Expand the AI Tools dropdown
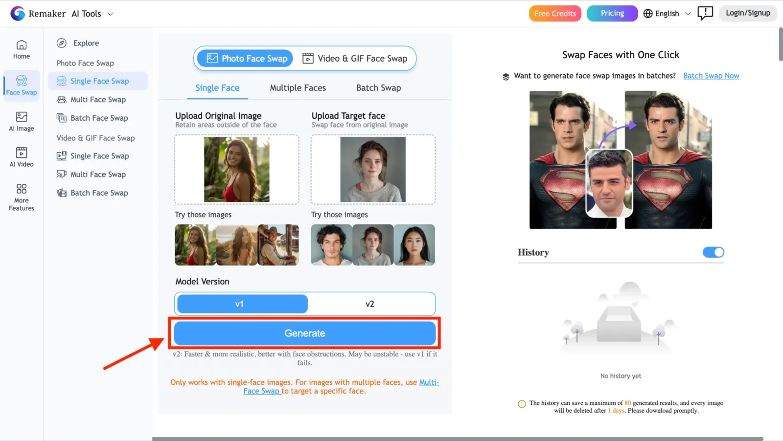 [x=92, y=14]
